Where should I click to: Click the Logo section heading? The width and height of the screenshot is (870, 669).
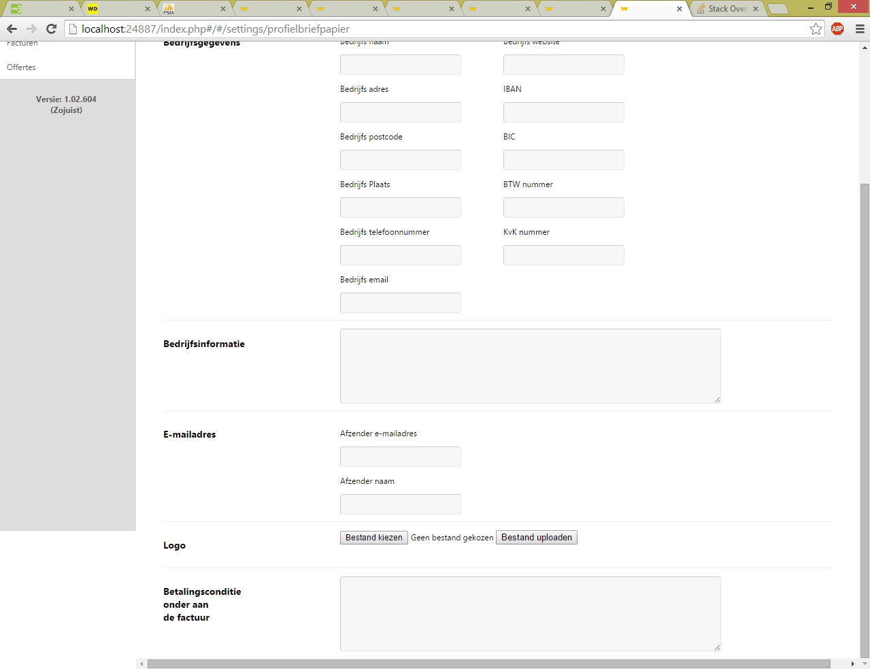pyautogui.click(x=174, y=545)
